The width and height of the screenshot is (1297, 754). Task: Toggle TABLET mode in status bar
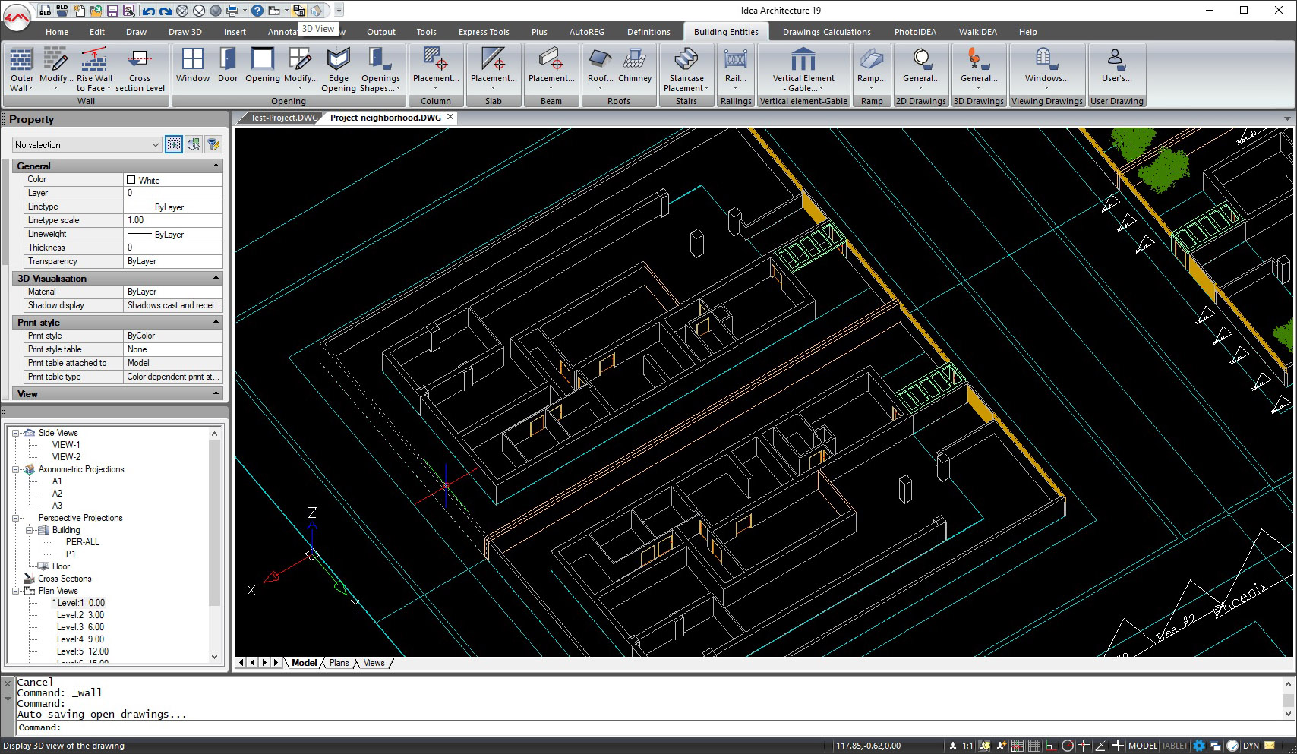point(1174,746)
